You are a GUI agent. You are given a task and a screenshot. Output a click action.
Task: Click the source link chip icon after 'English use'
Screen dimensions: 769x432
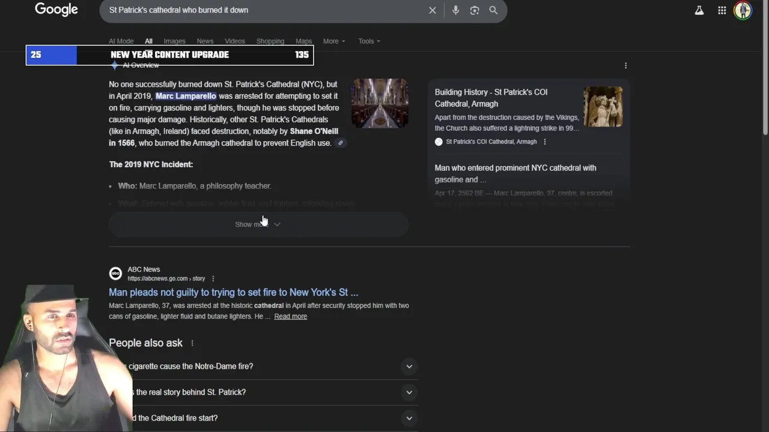pos(341,143)
